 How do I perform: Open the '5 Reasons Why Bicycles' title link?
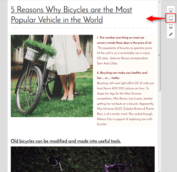click(71, 15)
